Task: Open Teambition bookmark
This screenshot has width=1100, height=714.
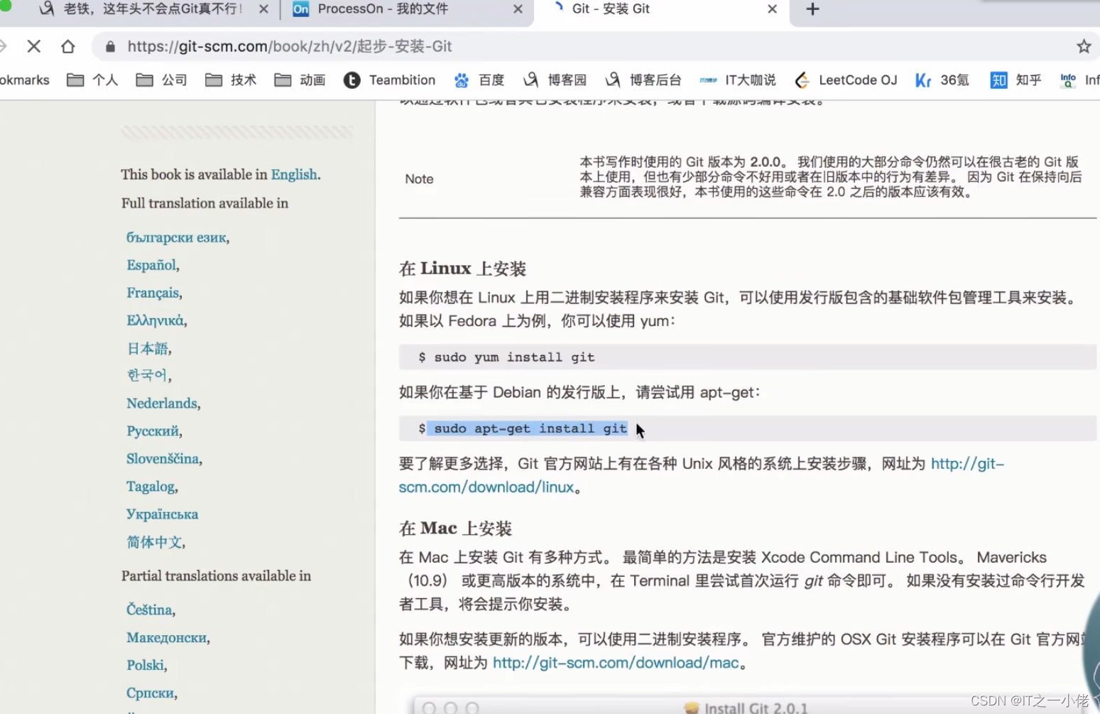Action: pyautogui.click(x=389, y=80)
